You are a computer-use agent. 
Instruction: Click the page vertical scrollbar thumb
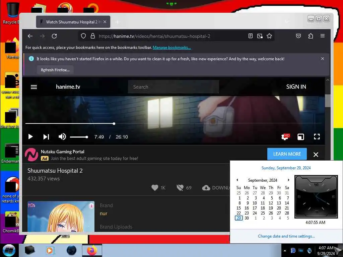(328, 101)
